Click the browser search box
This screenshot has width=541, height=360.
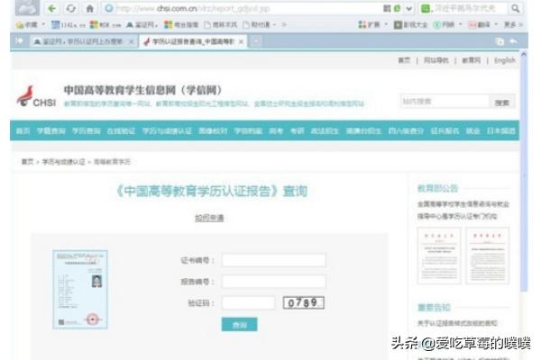(463, 8)
